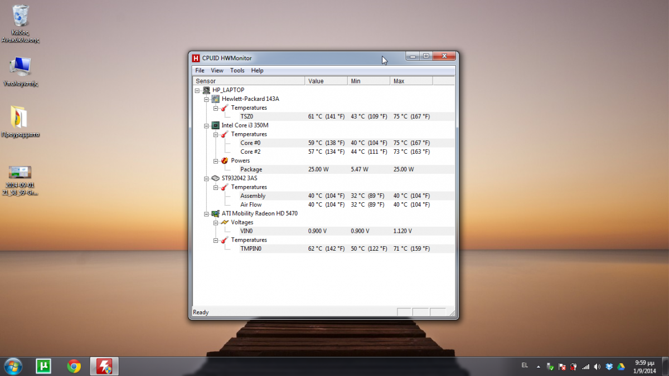This screenshot has height=376, width=669.
Task: Select the Air Flow sensor label
Action: tap(251, 205)
